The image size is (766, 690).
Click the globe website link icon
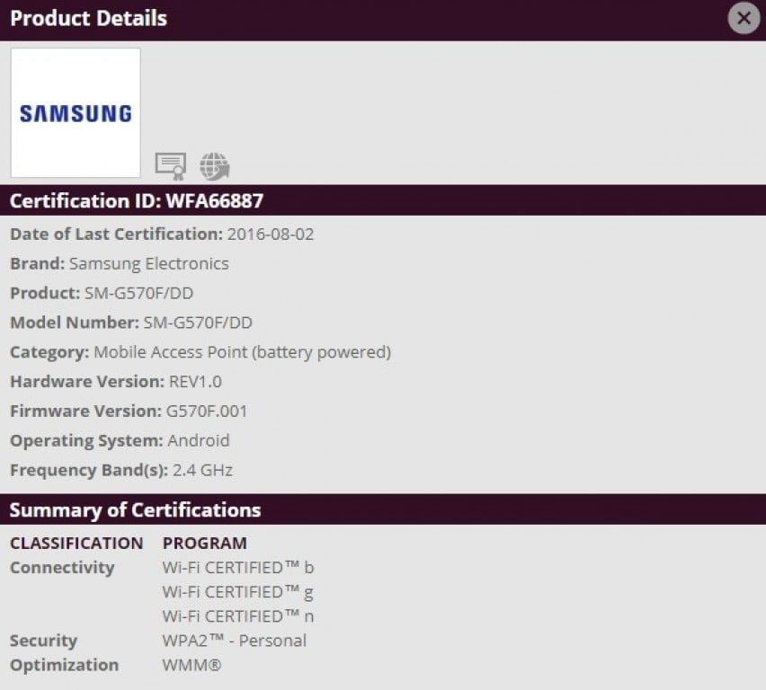(215, 165)
